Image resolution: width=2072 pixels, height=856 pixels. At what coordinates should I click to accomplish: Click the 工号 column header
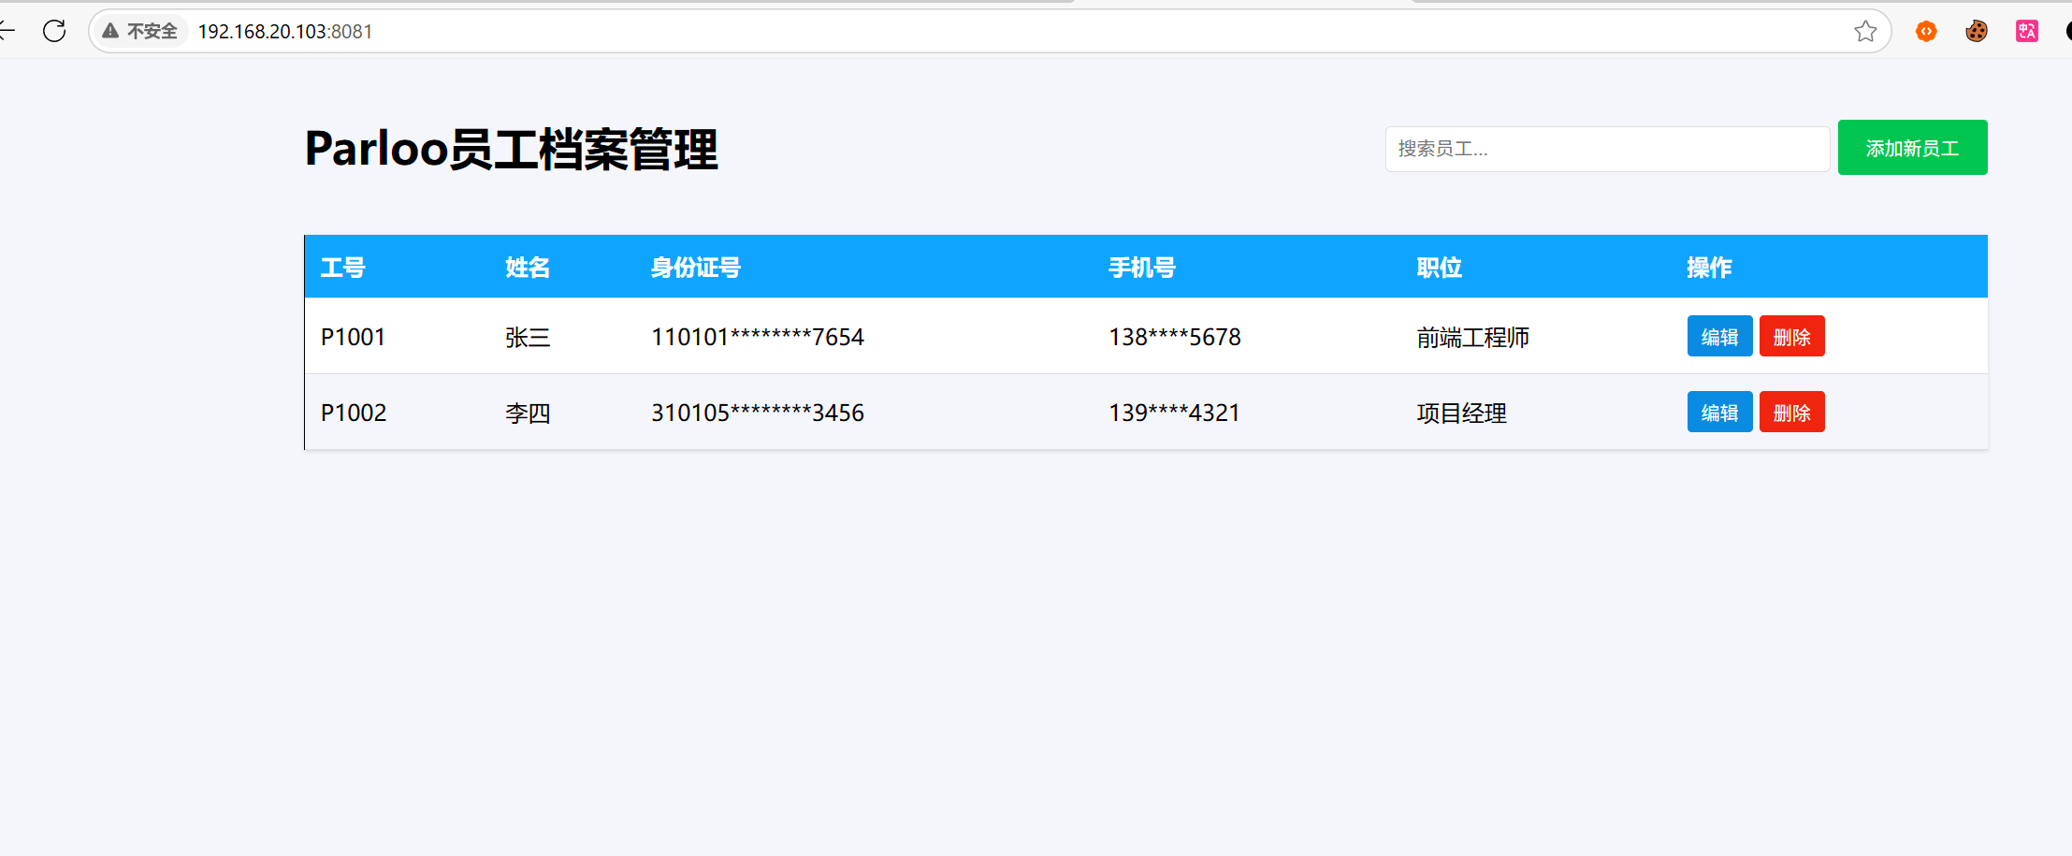(342, 268)
